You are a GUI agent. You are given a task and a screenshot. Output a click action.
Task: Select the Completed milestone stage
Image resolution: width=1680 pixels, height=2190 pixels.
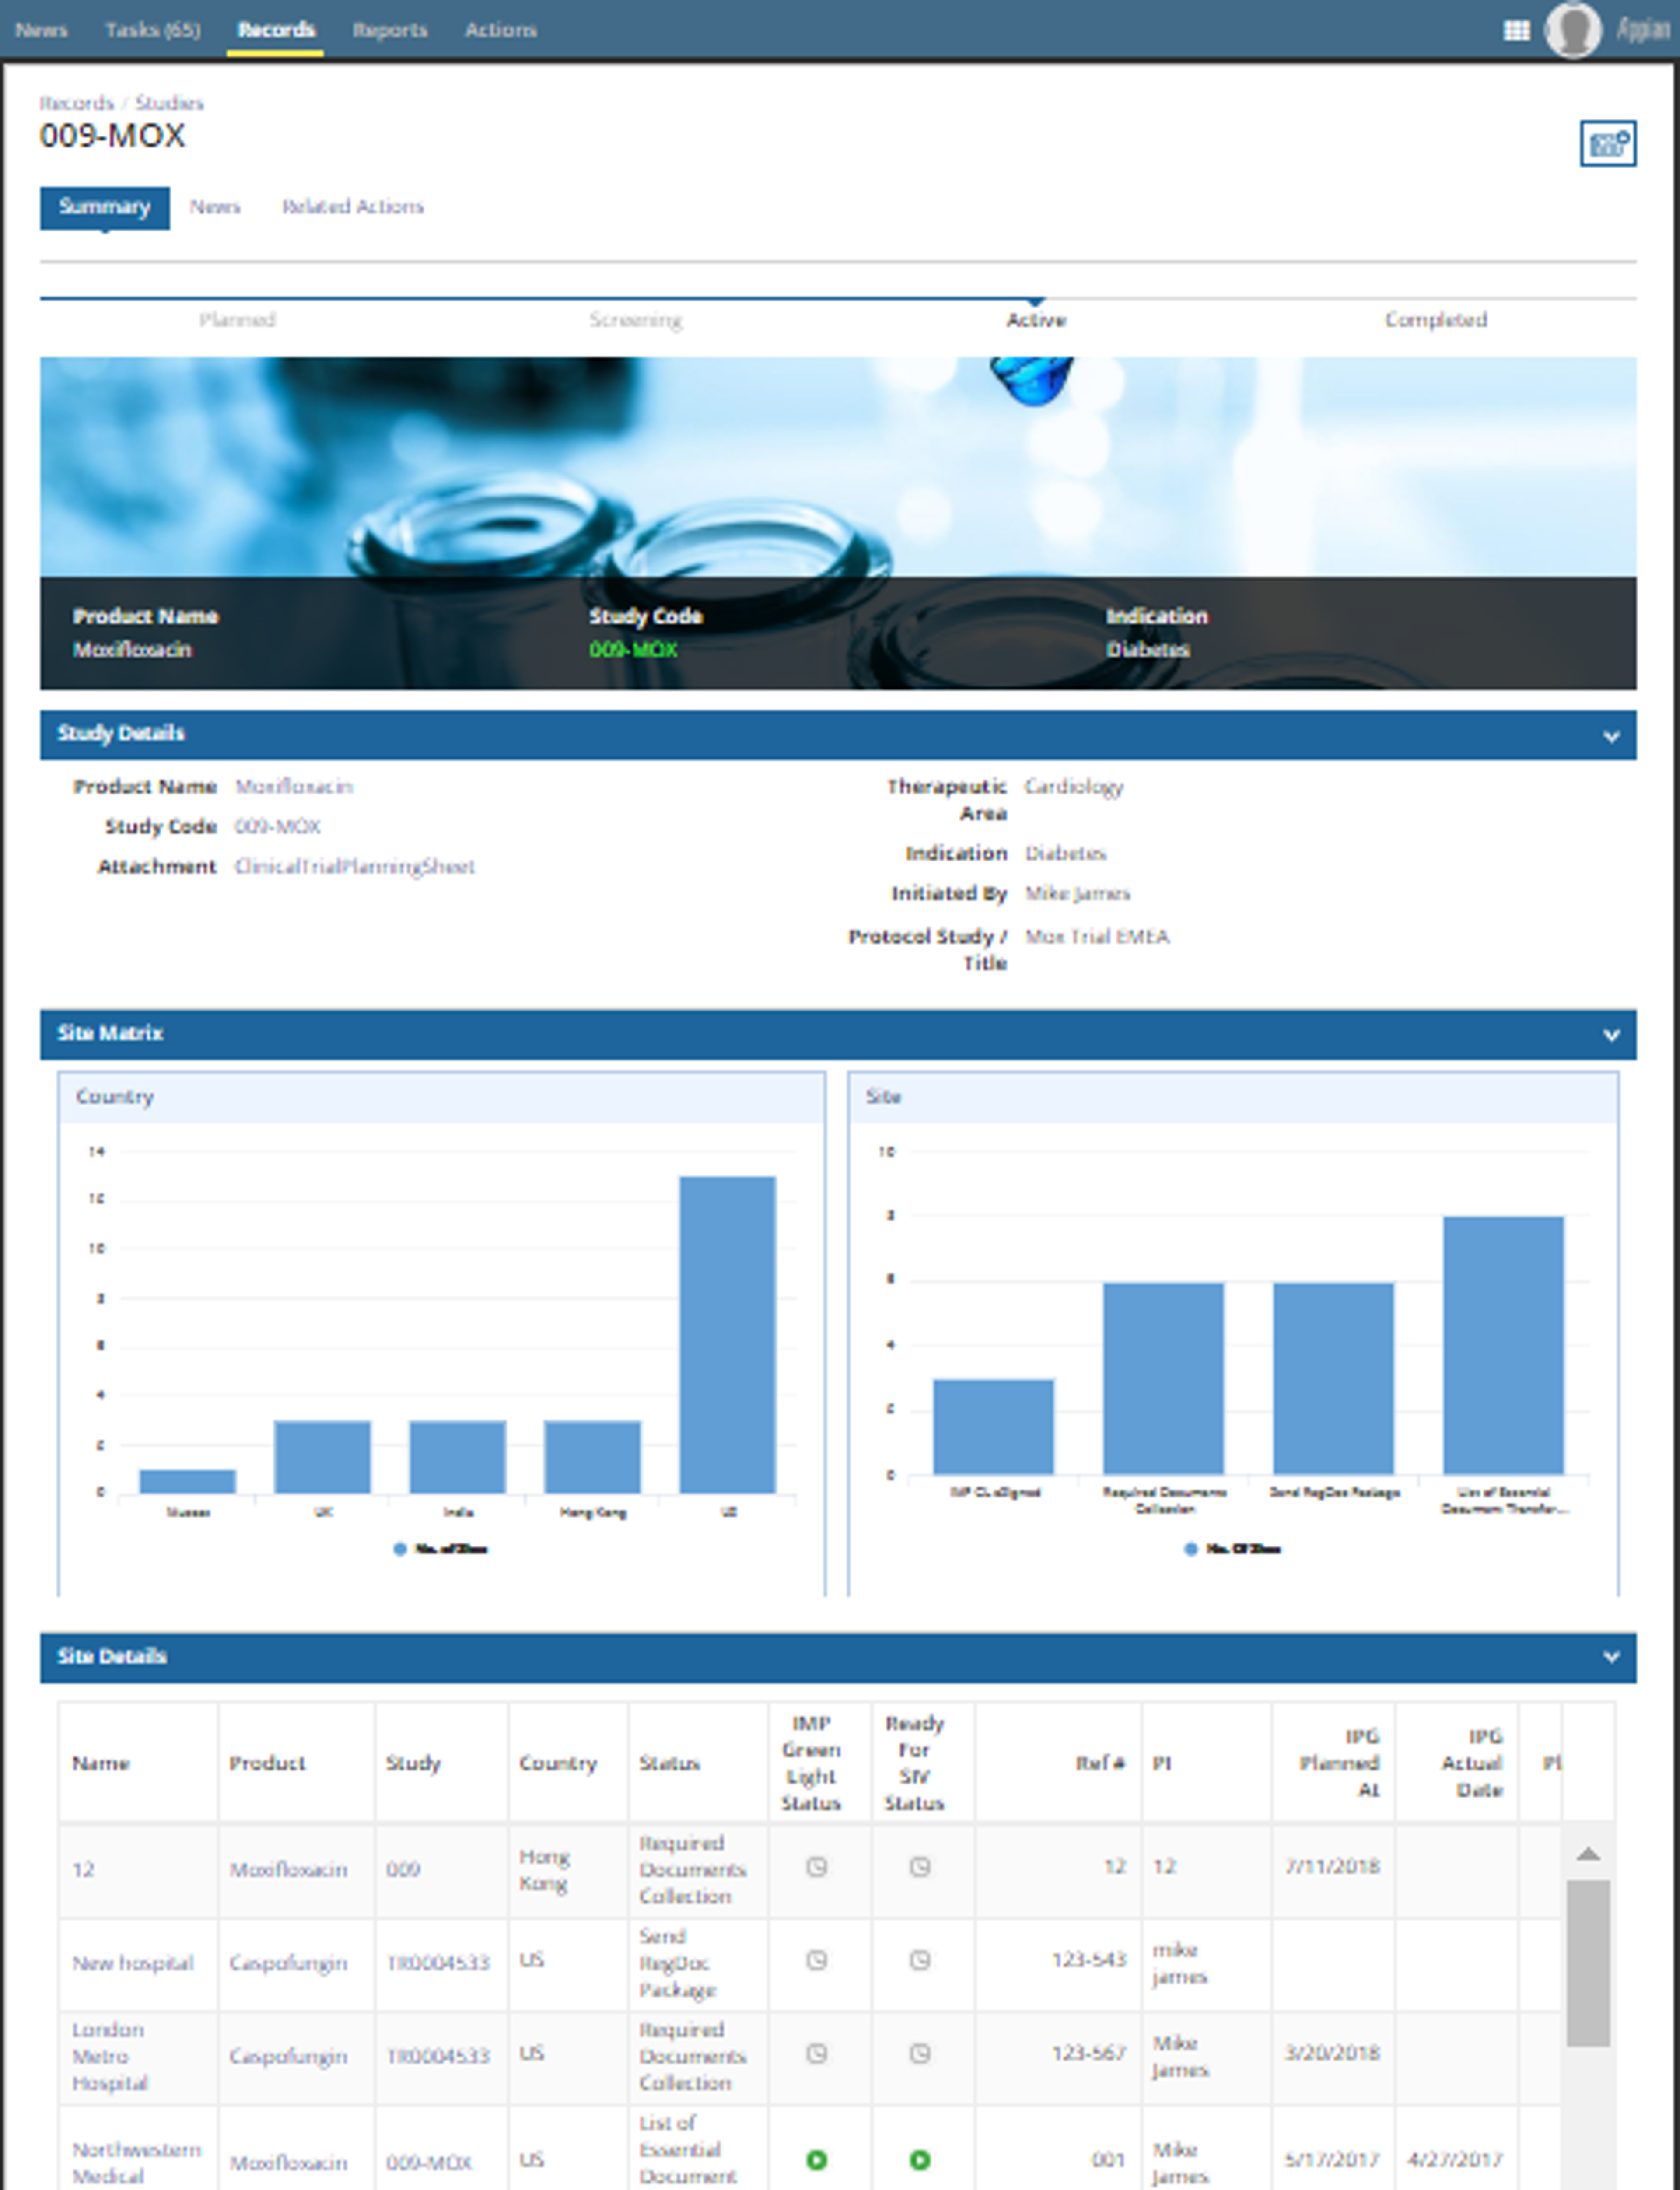1435,320
